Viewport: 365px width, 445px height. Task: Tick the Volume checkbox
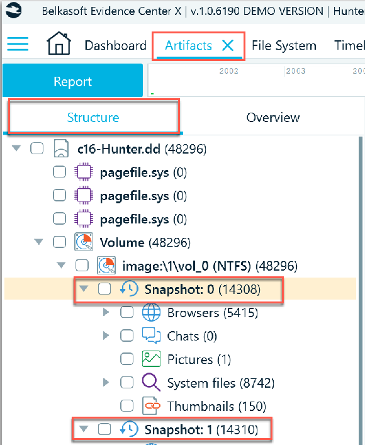coord(59,242)
